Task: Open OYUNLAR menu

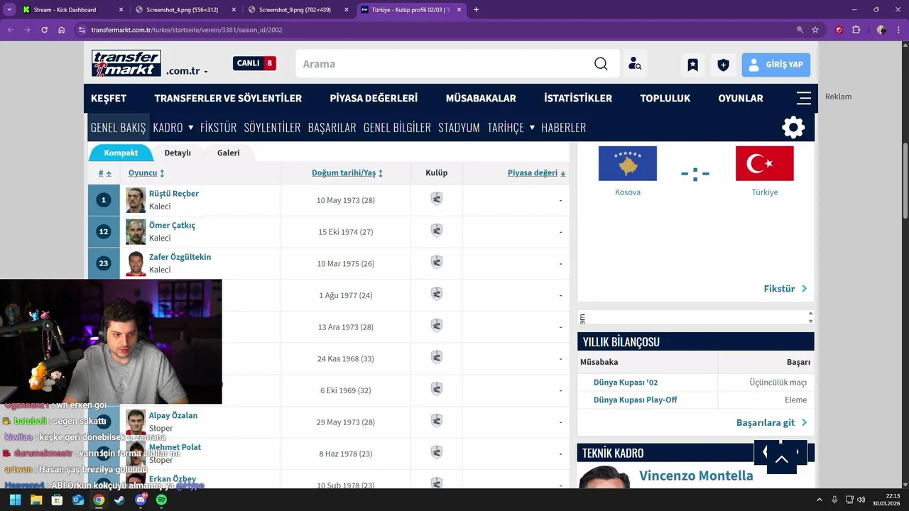Action: [741, 98]
